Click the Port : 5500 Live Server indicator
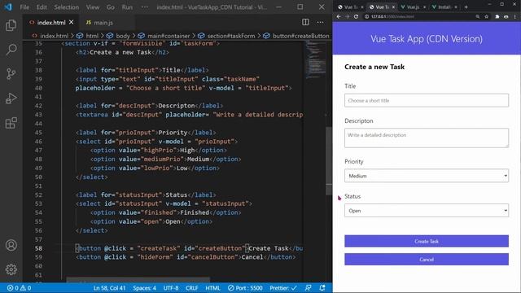 [x=245, y=288]
